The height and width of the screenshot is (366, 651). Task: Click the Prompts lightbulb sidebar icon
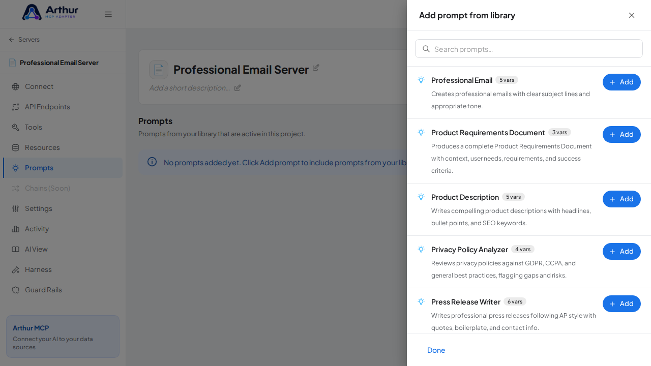coord(16,168)
